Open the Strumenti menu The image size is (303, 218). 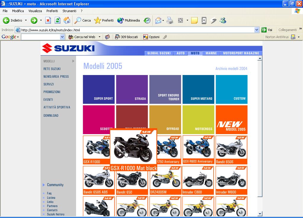[69, 11]
